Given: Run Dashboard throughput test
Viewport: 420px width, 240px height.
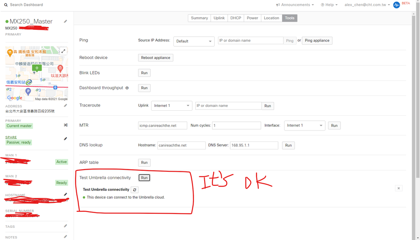Looking at the screenshot, I should [144, 88].
